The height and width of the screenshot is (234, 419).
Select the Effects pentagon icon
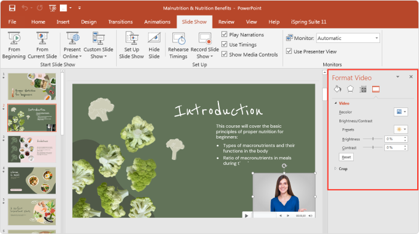coord(350,89)
